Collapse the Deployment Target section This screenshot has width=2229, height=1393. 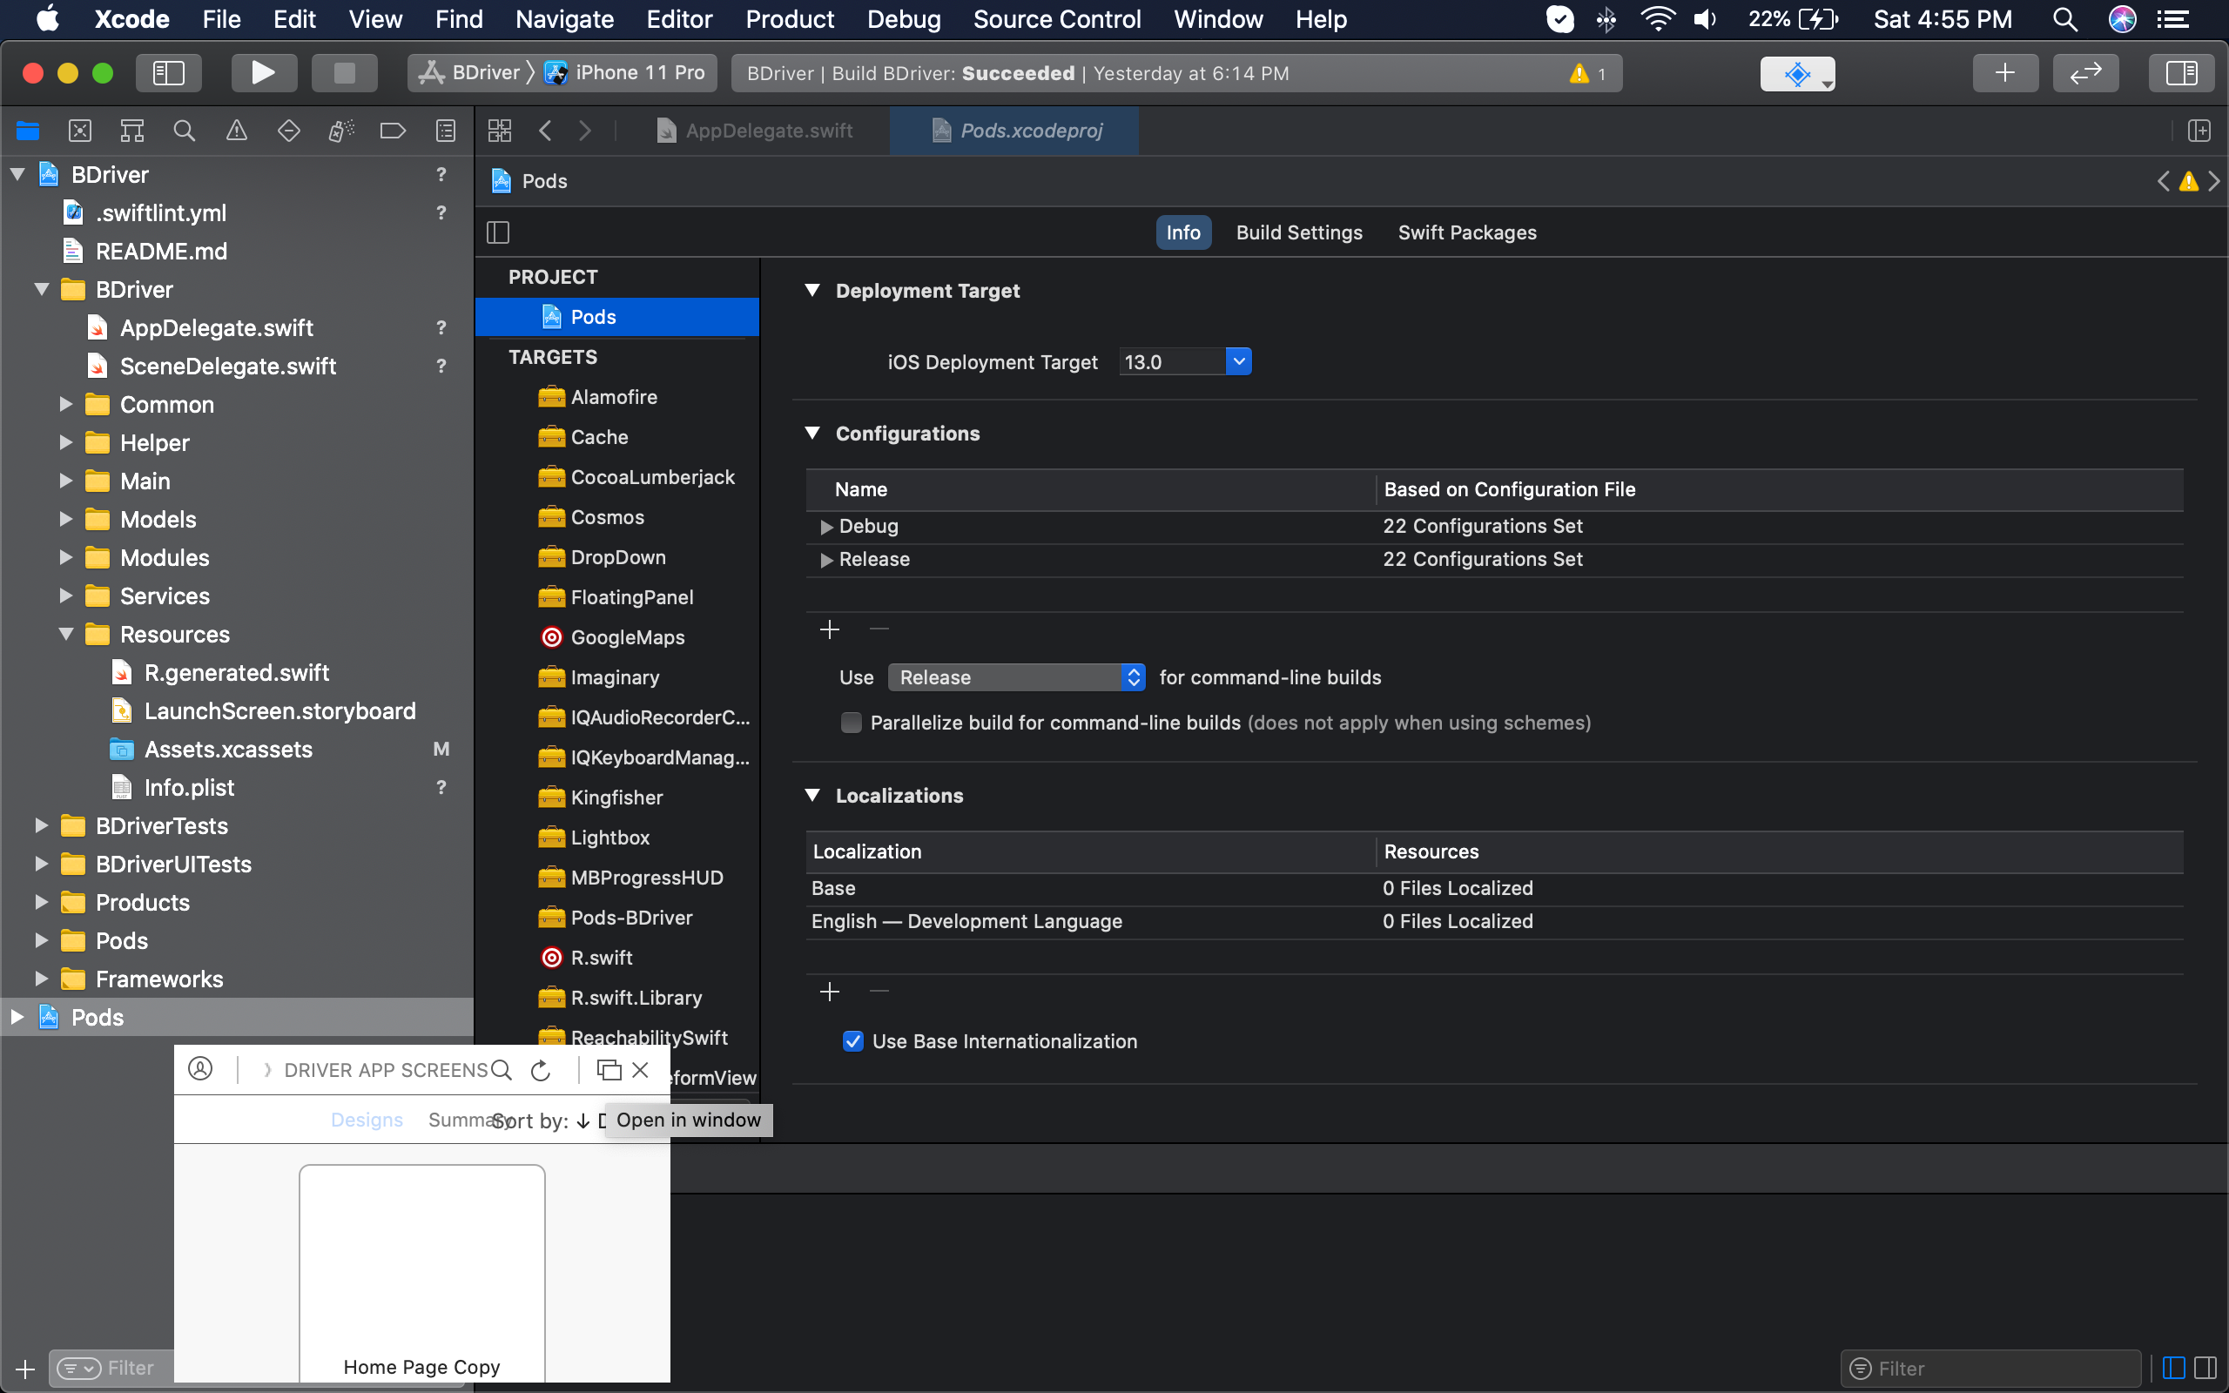click(812, 290)
